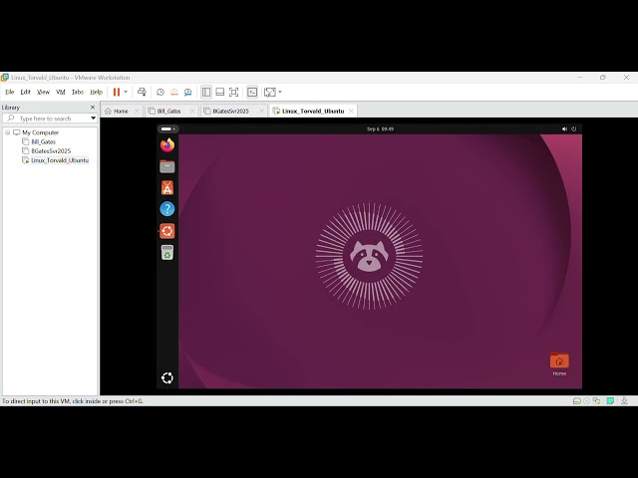Open the snapshot manager icon
The image size is (638, 478).
click(x=188, y=93)
